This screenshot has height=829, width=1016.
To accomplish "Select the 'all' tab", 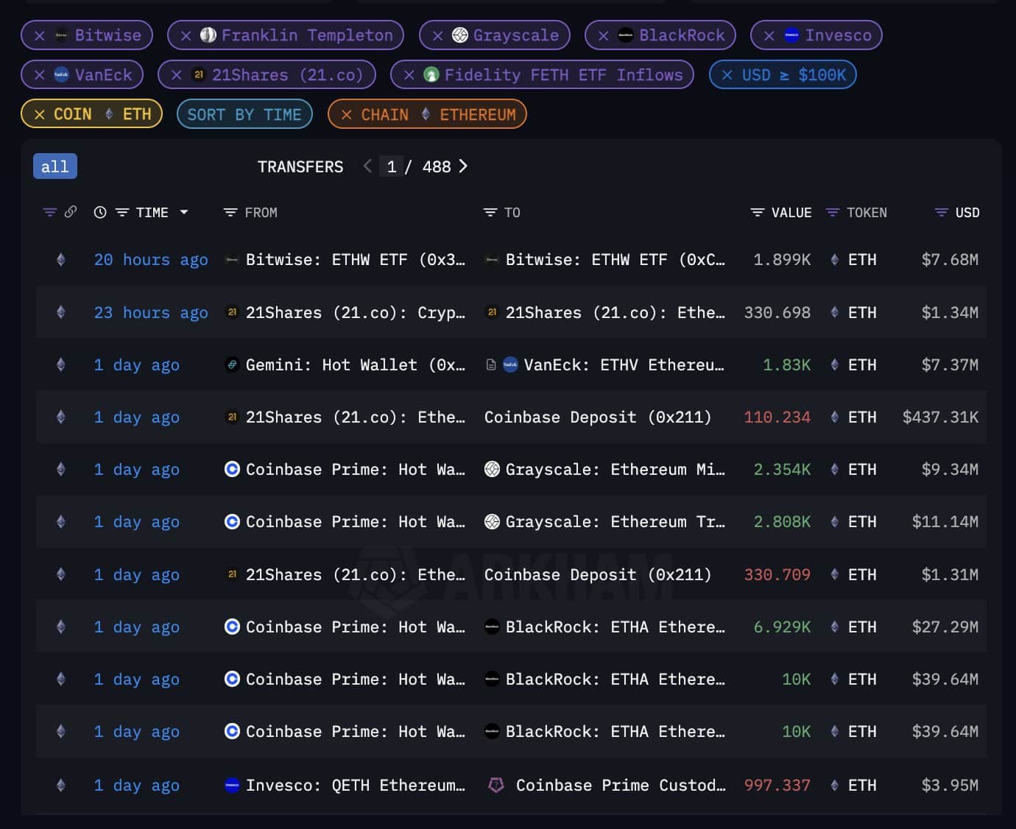I will tap(54, 166).
